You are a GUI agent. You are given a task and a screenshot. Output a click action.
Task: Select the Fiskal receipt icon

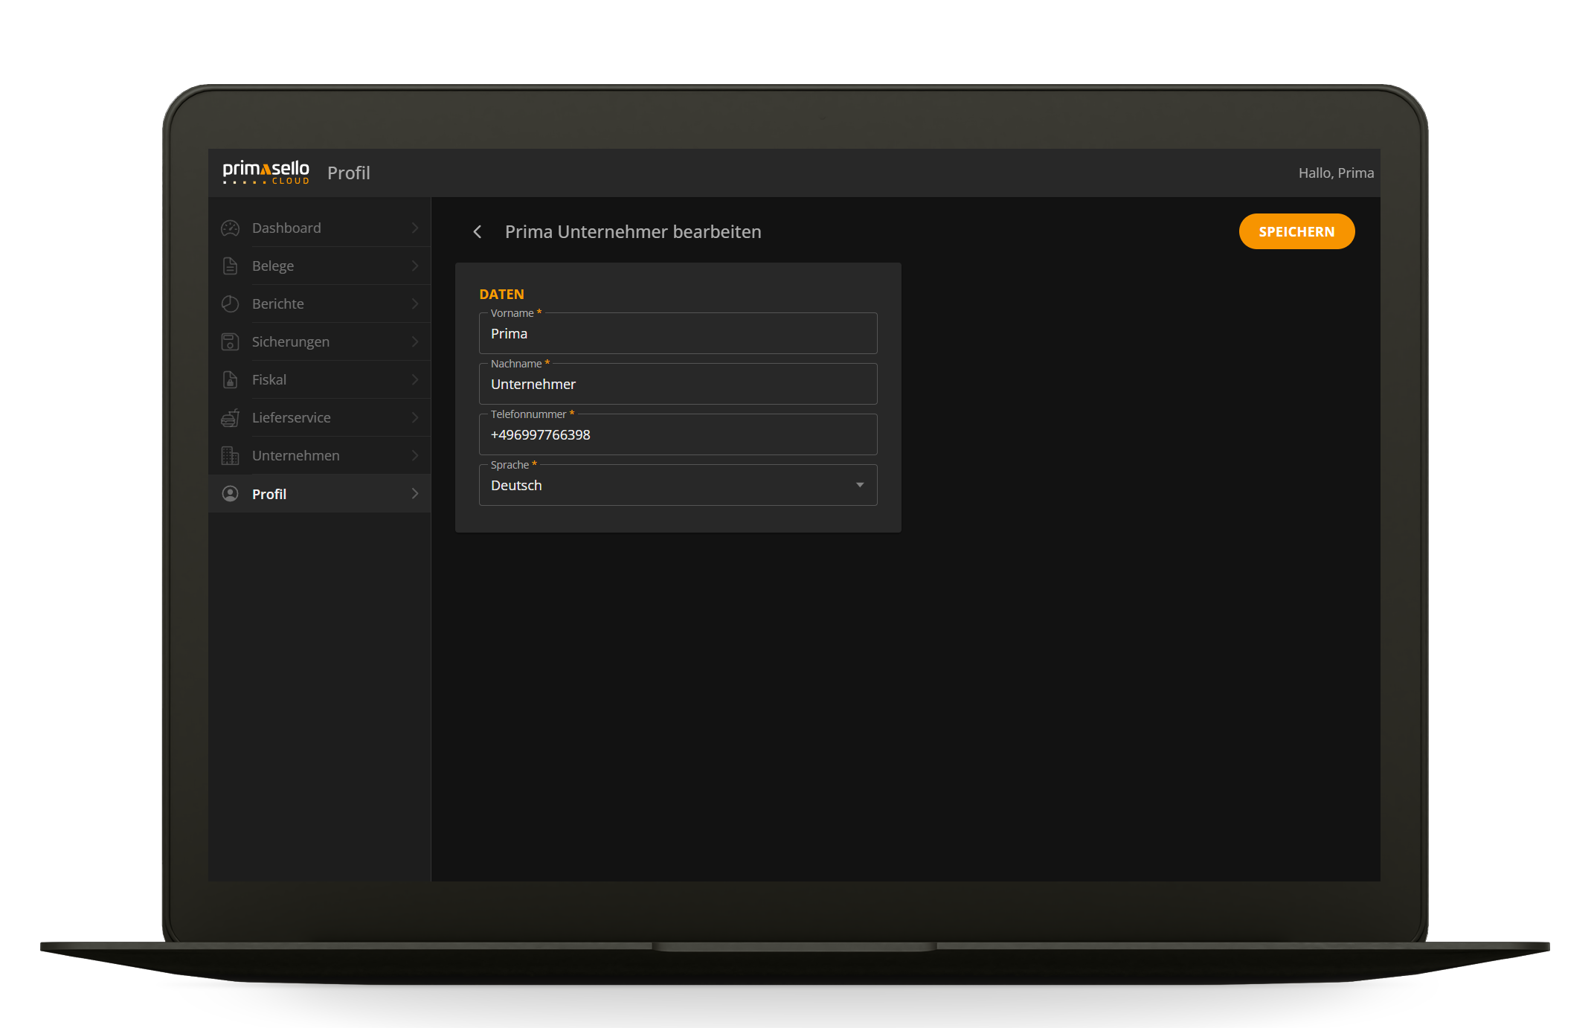[230, 379]
